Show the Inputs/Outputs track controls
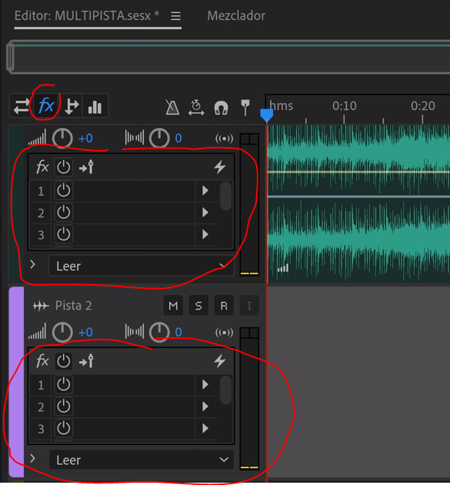 [x=22, y=105]
